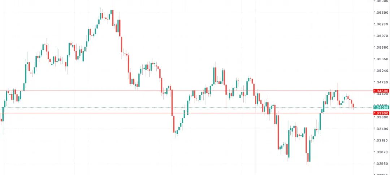Click the green 1.34059 current price tag
This screenshot has height=175, width=390.
(x=381, y=108)
